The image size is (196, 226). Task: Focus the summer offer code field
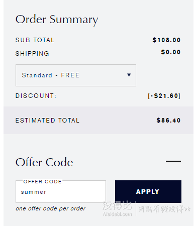(61, 192)
